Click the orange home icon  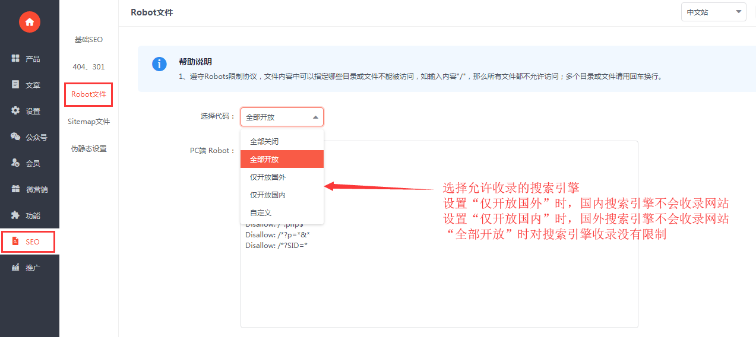pyautogui.click(x=29, y=22)
